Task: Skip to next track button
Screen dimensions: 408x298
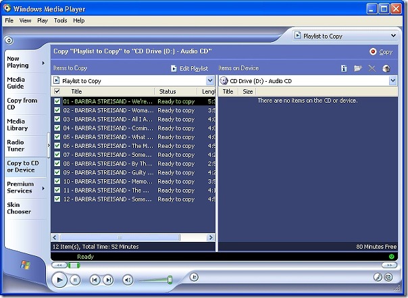Action: tap(108, 280)
